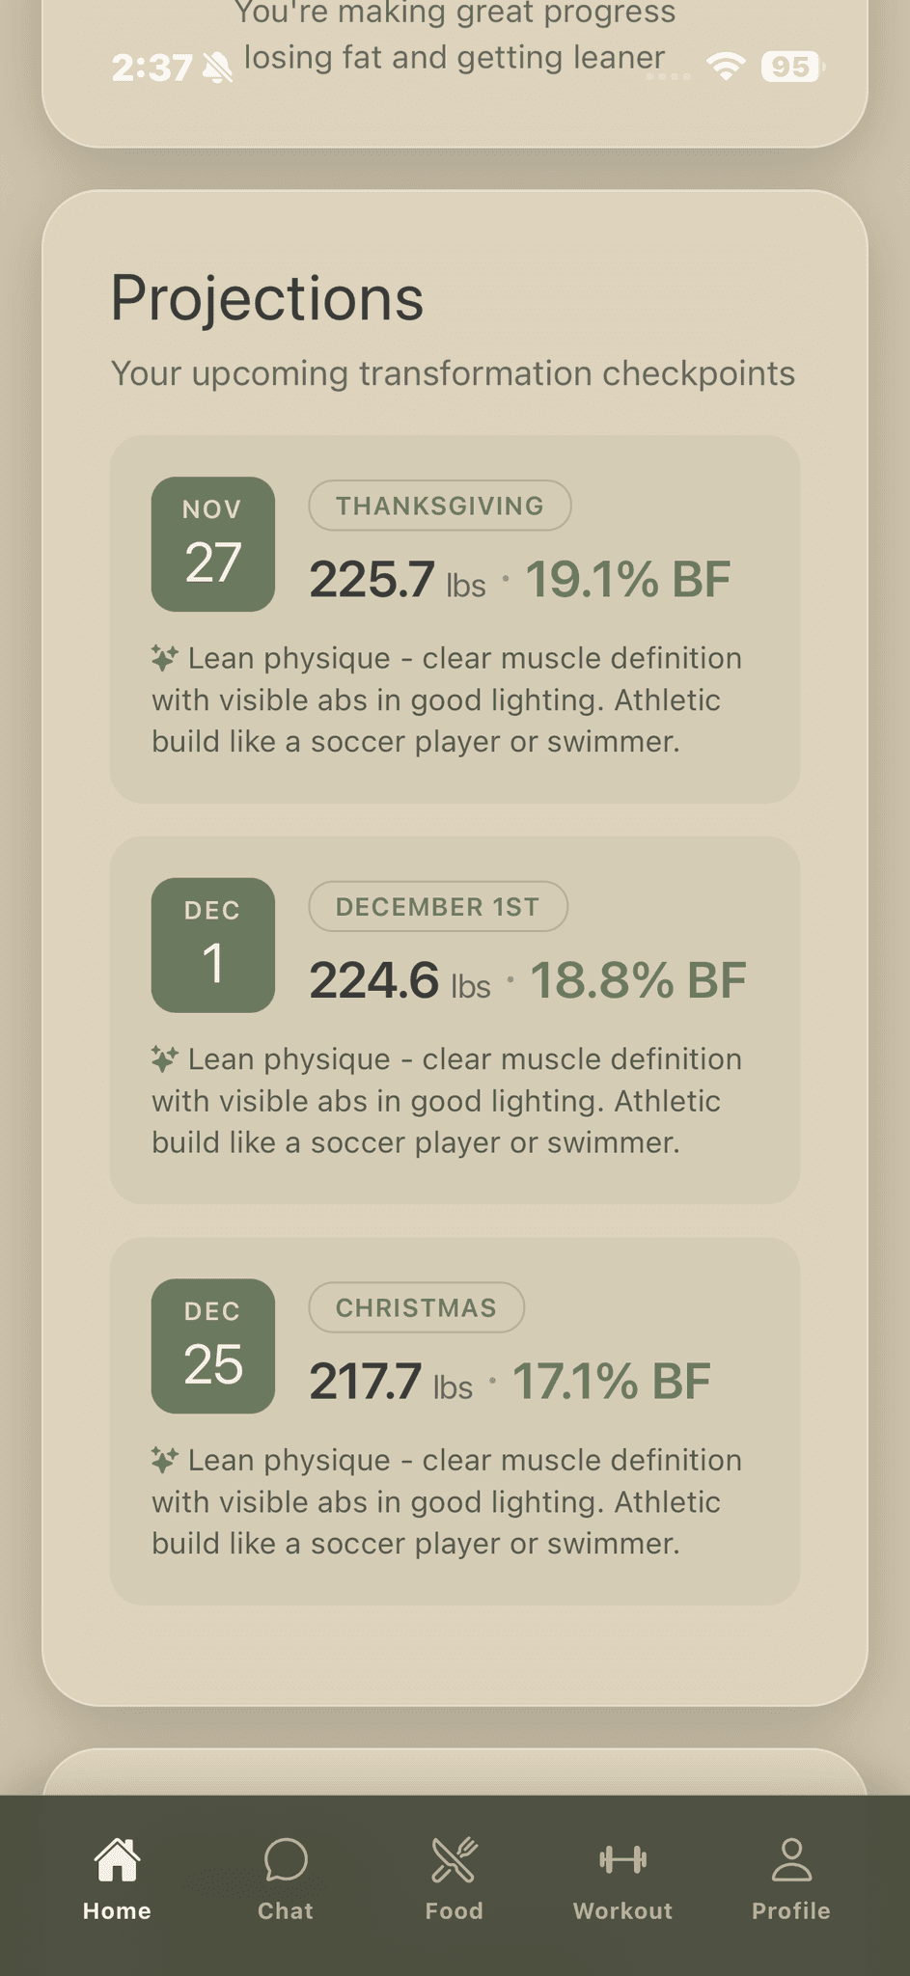Tap the silent mode bell icon
The height and width of the screenshot is (1976, 910).
click(x=219, y=68)
